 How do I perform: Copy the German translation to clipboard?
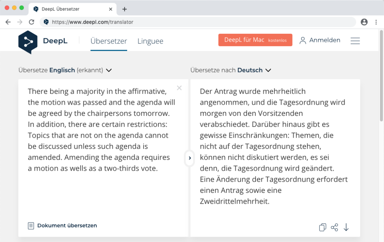coord(322,227)
